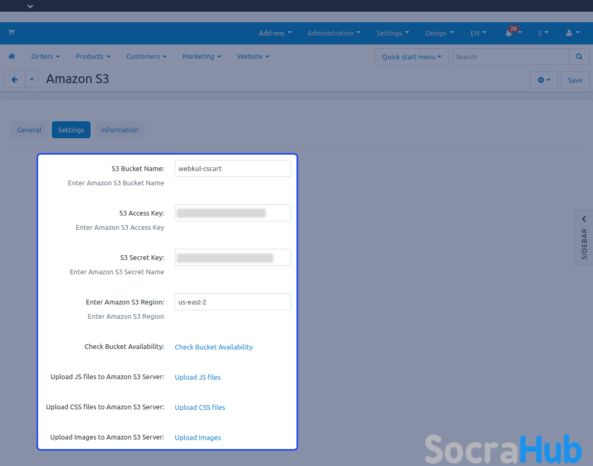Image resolution: width=593 pixels, height=466 pixels.
Task: Focus the S3 Bucket Name field
Action: tap(232, 168)
